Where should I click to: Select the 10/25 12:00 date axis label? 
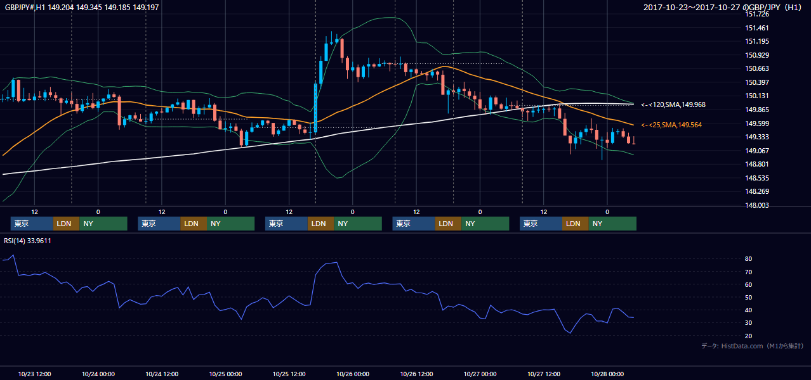[289, 374]
